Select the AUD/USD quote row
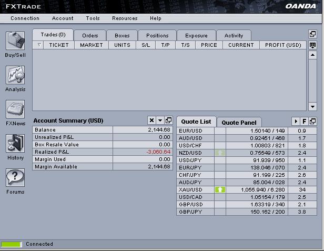 tap(247, 138)
